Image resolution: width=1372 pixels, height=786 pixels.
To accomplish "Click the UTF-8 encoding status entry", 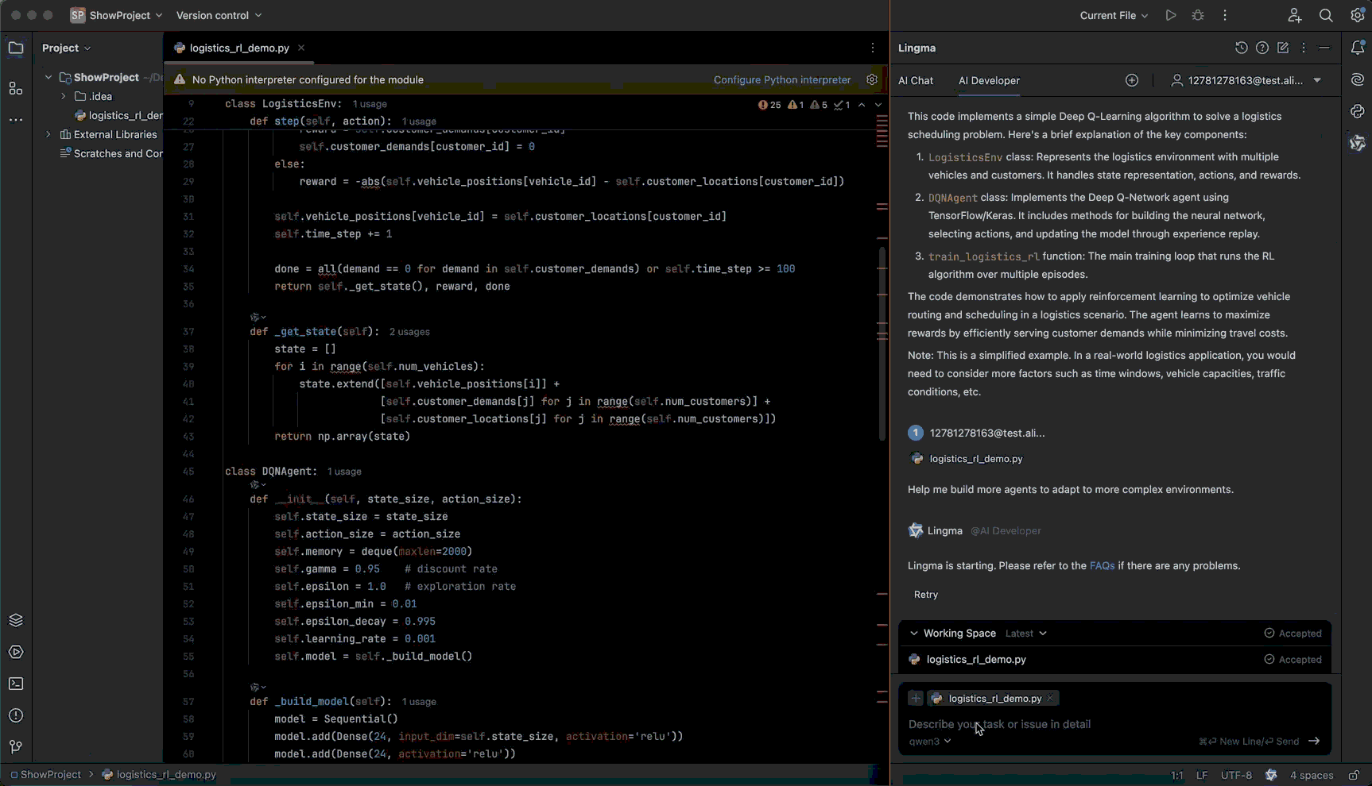I will [1236, 775].
